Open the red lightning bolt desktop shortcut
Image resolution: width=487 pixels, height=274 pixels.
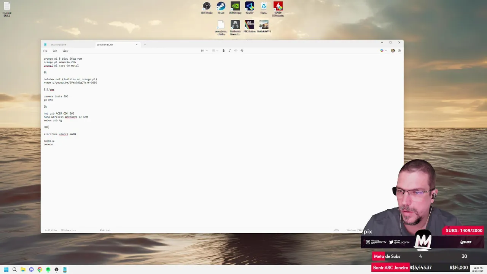[278, 9]
